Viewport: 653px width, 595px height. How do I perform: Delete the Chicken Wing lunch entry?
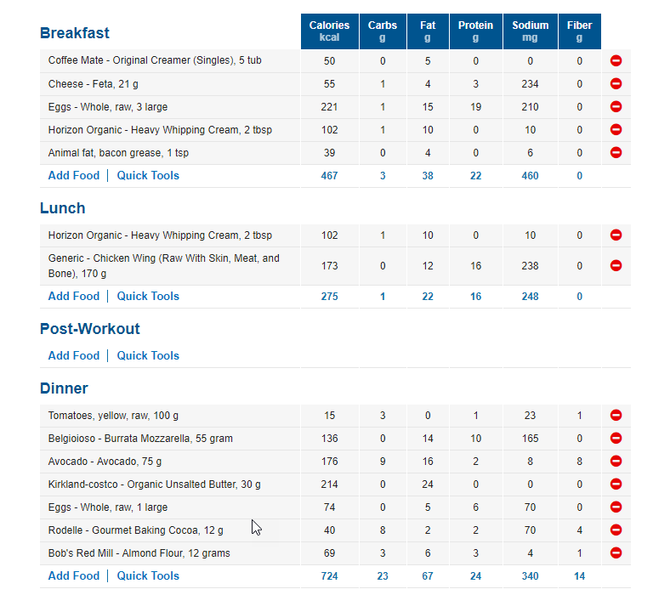[x=616, y=266]
